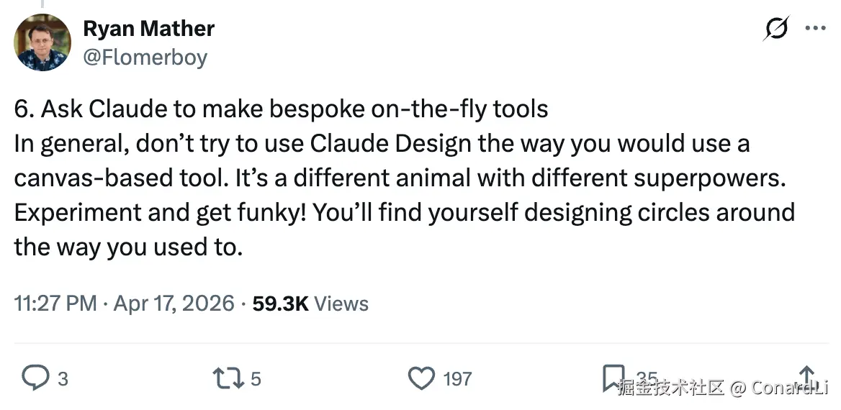Open the three-dot More options menu
The image size is (841, 410).
click(815, 29)
